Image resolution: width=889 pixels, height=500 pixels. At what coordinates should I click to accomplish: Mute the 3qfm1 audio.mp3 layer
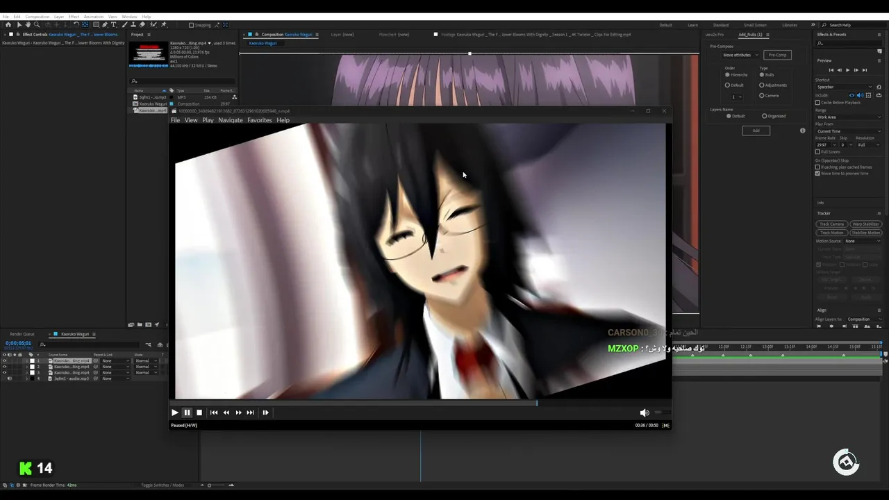pyautogui.click(x=10, y=378)
